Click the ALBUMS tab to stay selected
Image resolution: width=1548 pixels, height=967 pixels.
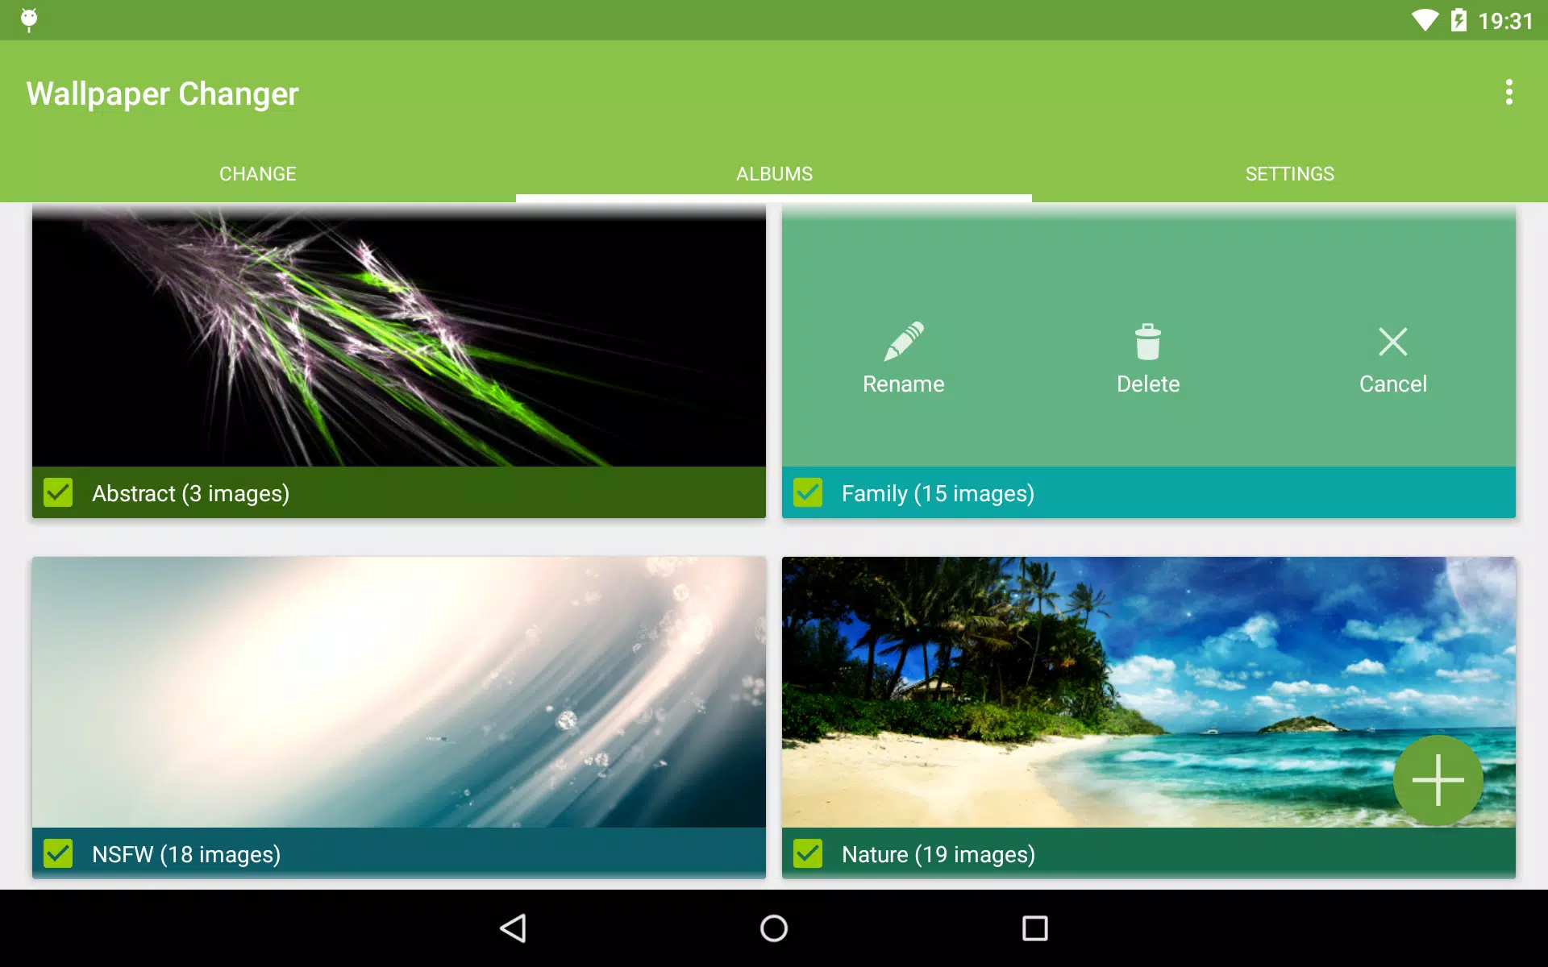pyautogui.click(x=773, y=172)
